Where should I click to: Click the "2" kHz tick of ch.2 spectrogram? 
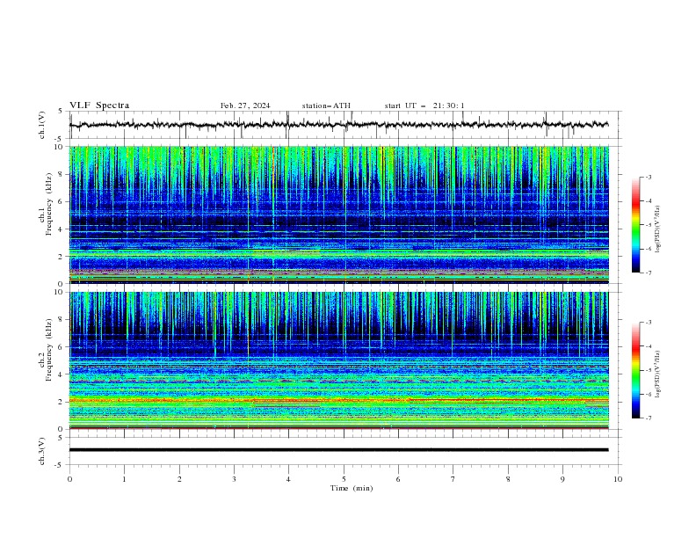click(62, 402)
